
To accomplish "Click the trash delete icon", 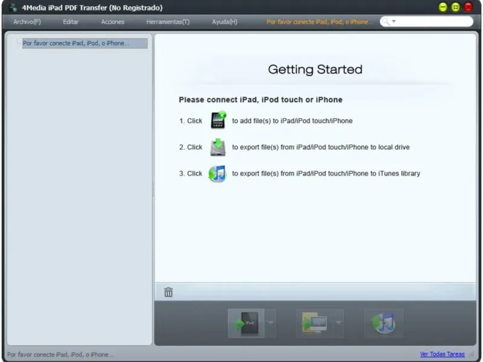I will point(168,292).
